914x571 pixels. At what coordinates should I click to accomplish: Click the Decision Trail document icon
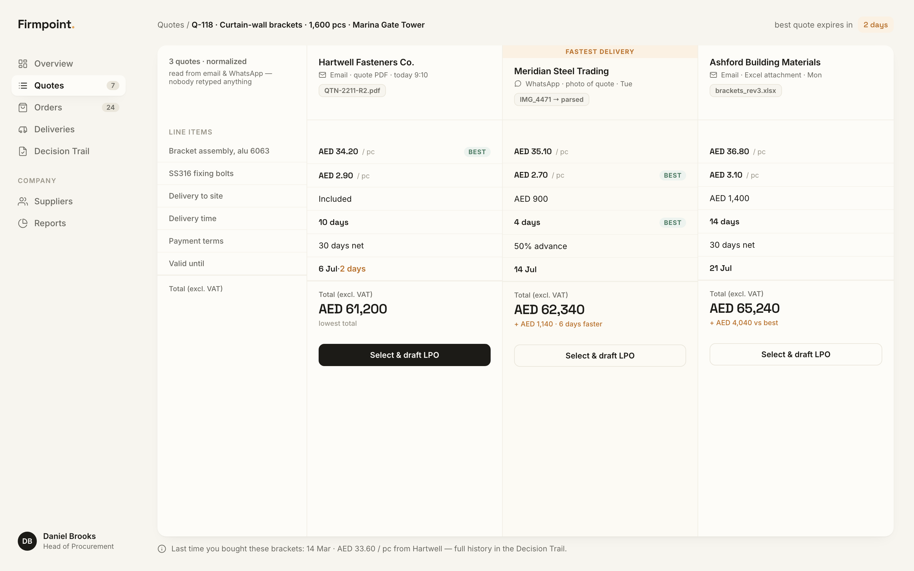click(x=23, y=151)
